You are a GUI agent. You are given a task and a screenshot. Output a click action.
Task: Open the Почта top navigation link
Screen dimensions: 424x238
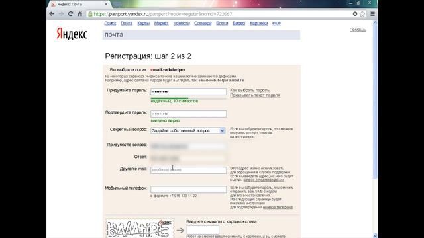127,24
